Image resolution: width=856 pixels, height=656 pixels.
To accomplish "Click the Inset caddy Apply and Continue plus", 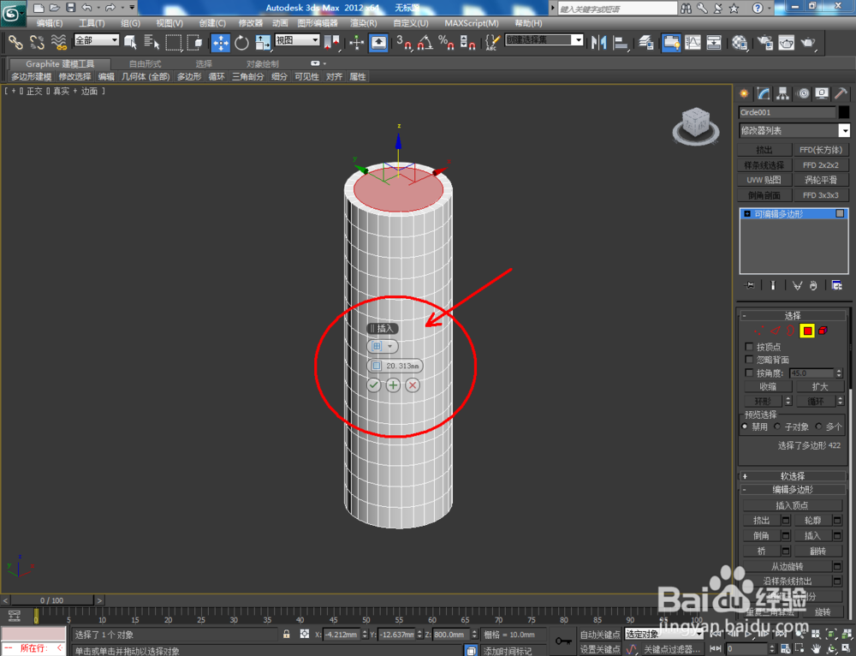I will point(393,385).
